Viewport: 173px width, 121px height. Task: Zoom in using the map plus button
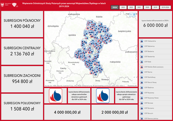click(x=134, y=77)
